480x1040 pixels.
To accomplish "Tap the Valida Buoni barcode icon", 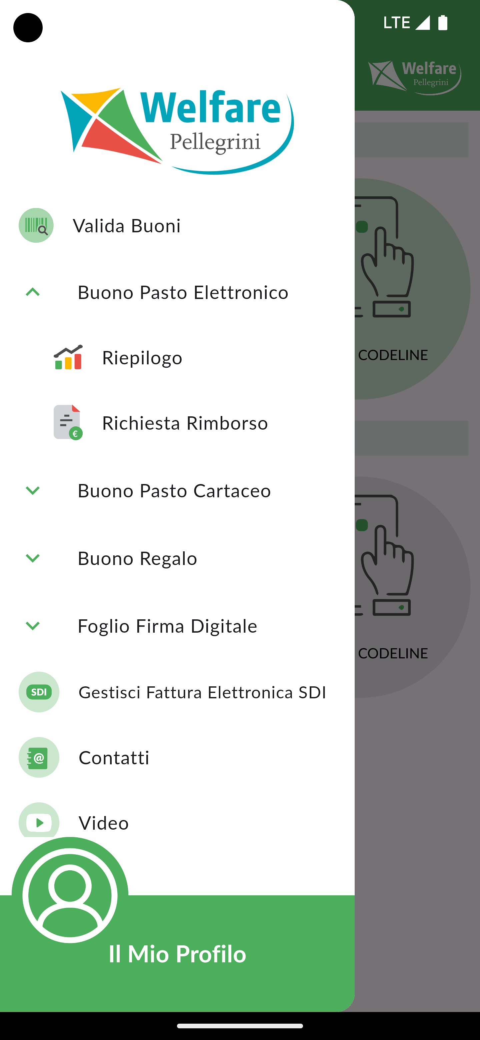I will (x=36, y=225).
